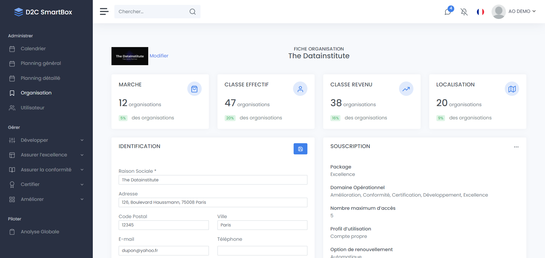Click the Localisation map icon
Image resolution: width=545 pixels, height=258 pixels.
(x=512, y=89)
